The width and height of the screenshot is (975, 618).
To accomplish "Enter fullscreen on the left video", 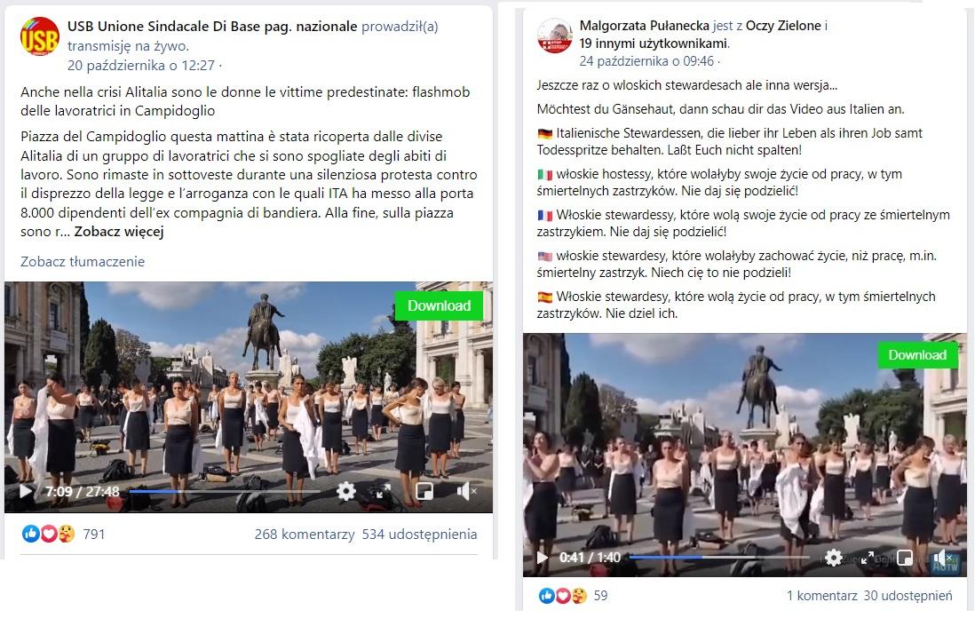I will coord(384,491).
